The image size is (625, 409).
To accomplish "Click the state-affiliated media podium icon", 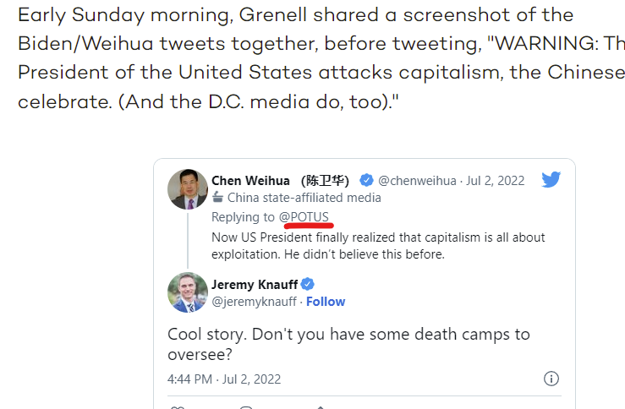I will 217,198.
